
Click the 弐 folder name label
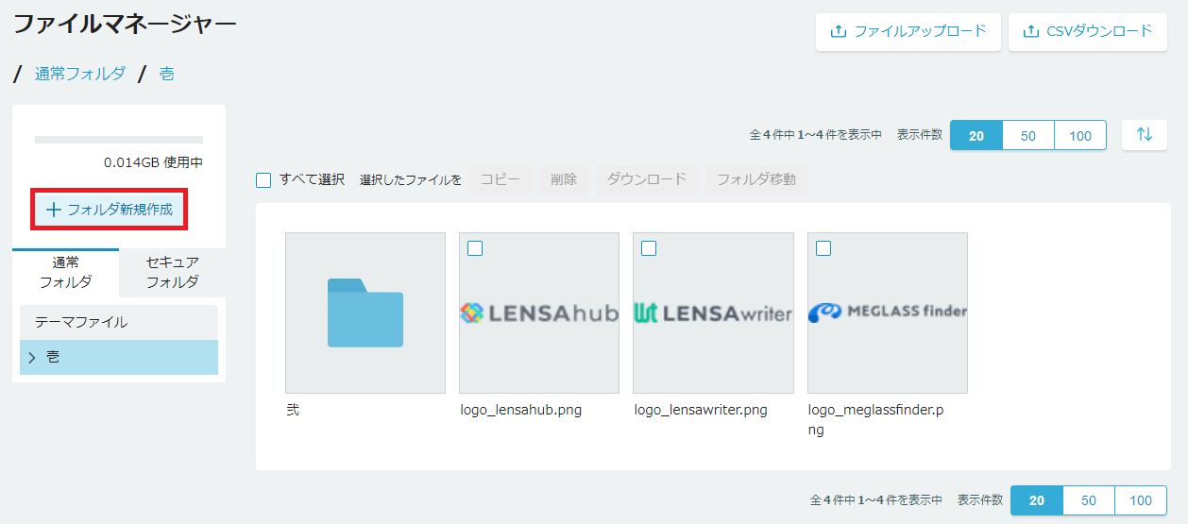(x=293, y=410)
